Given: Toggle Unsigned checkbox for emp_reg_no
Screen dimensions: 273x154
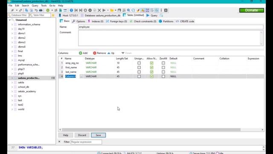Looking at the screenshot, I should (139, 63).
